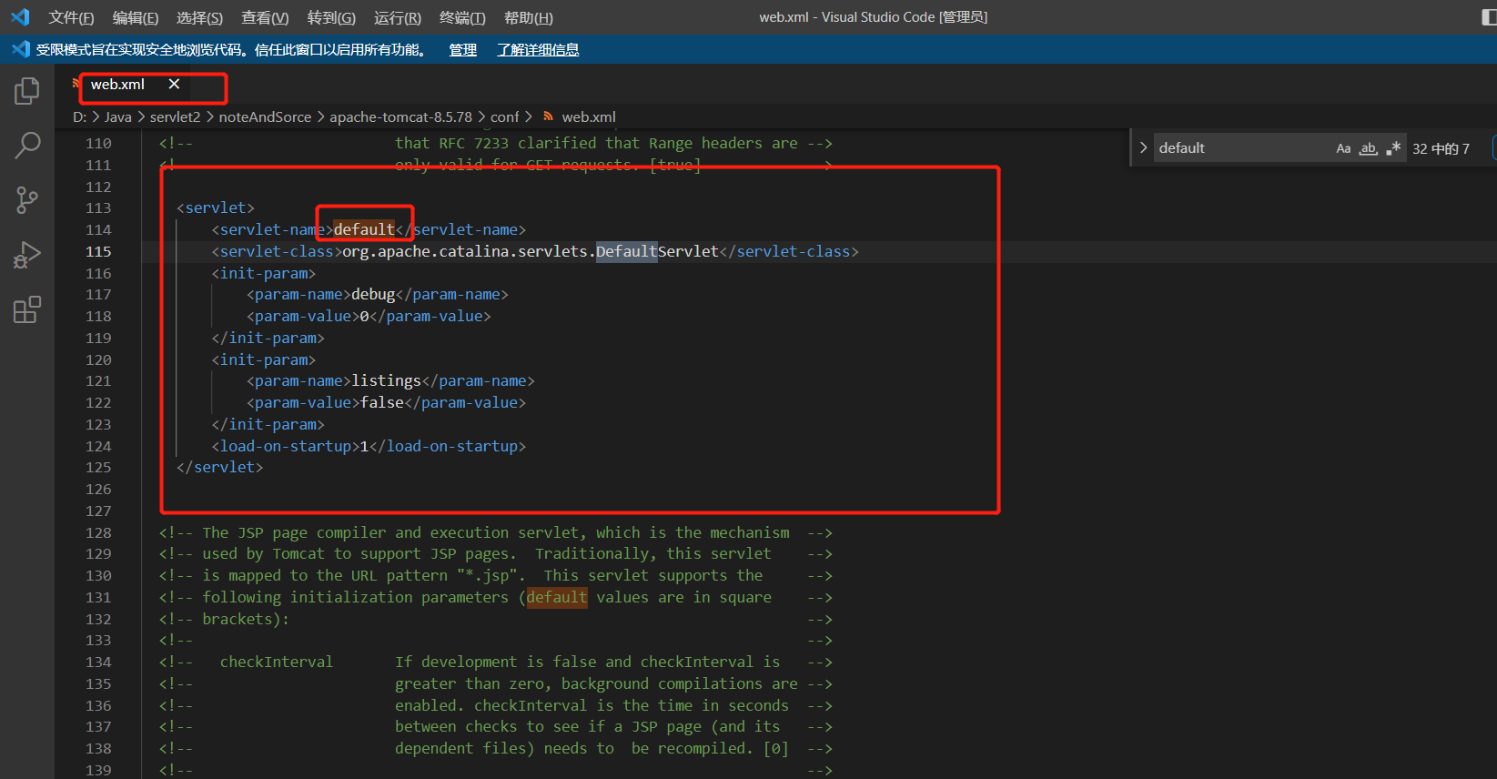Click the web.xml breadcrumb segment
1497x779 pixels.
(x=589, y=116)
